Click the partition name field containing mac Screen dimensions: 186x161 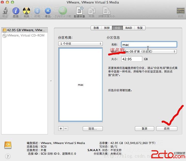[x=149, y=45]
